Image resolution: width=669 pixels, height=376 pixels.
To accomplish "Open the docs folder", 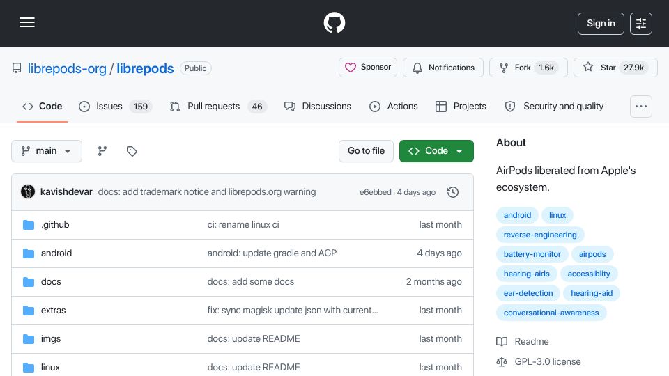I will pos(51,282).
